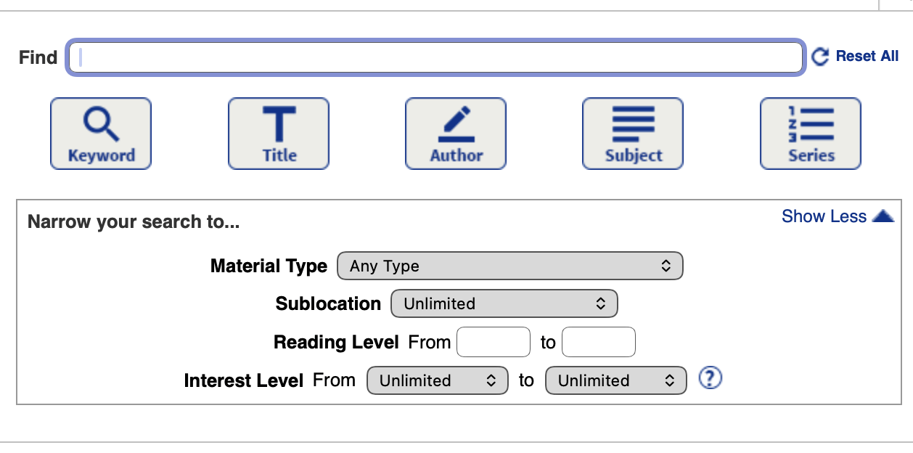The width and height of the screenshot is (913, 453).
Task: Open the Material Type dropdown
Action: coord(510,266)
